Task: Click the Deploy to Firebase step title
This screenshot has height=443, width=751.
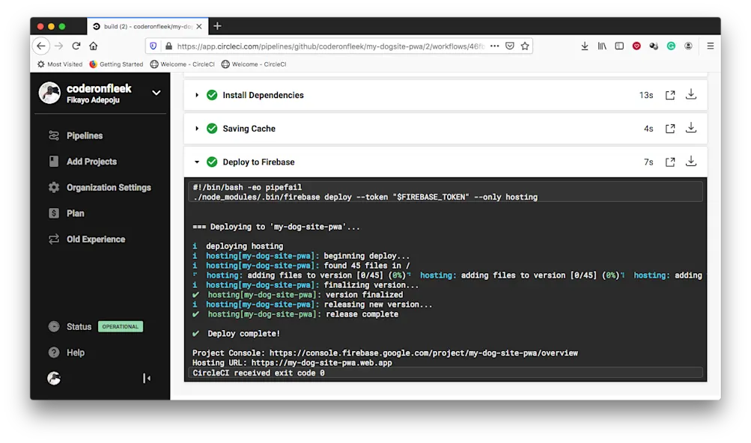Action: point(258,162)
